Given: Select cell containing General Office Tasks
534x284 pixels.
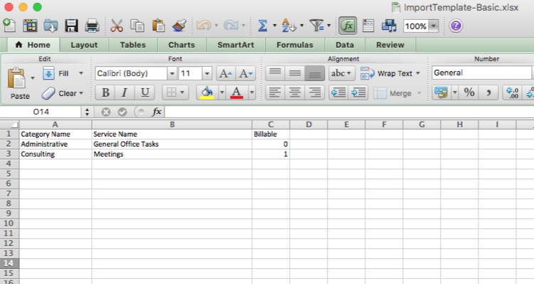Looking at the screenshot, I should 172,144.
